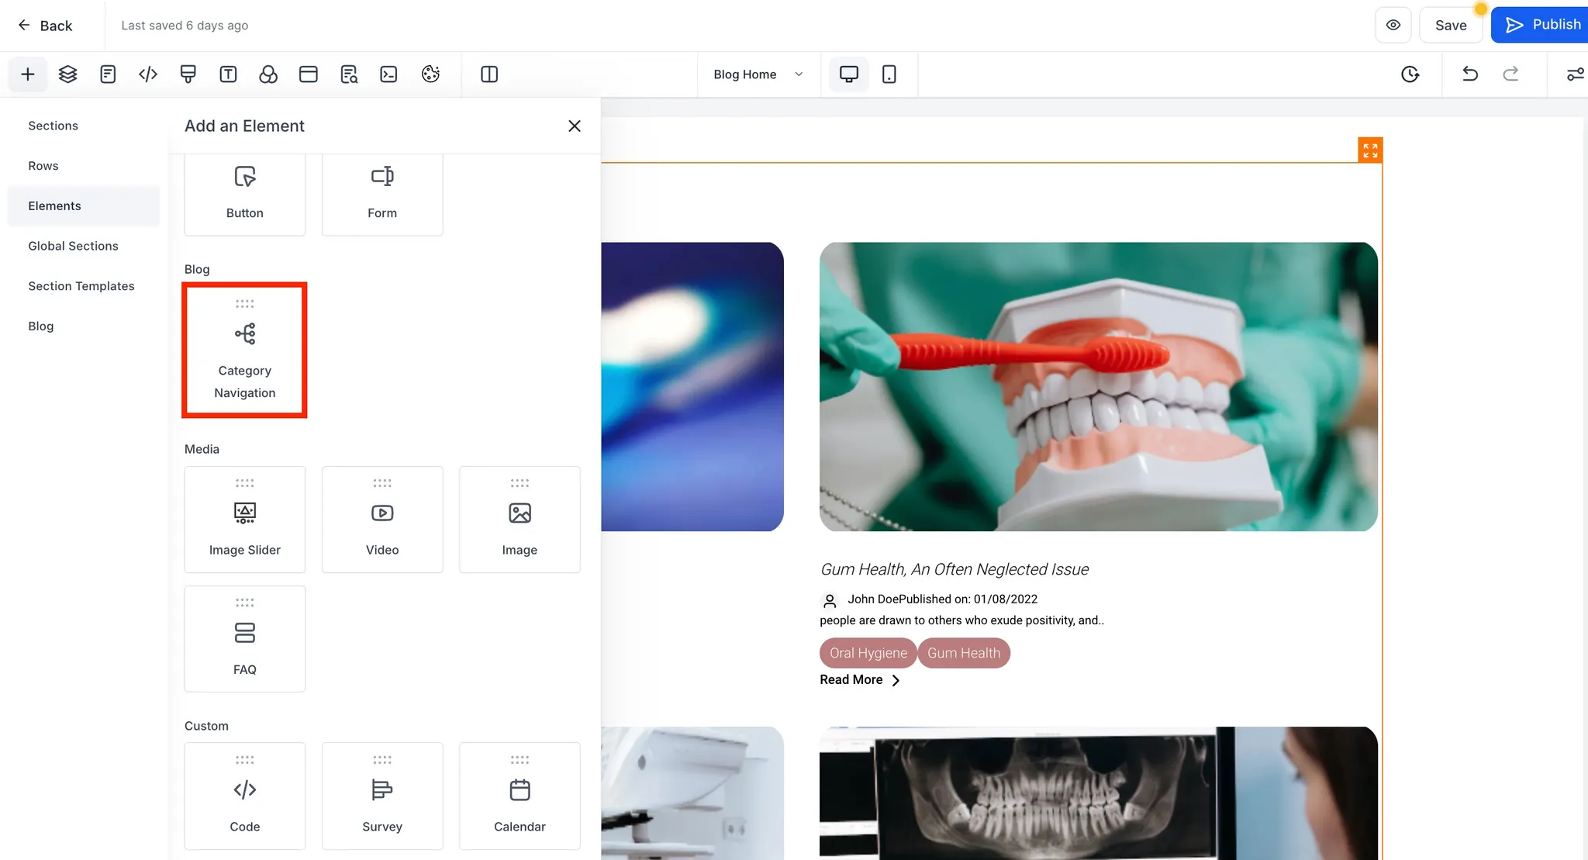Open the Global Sections tab
Screen dimensions: 1588x860
73,246
